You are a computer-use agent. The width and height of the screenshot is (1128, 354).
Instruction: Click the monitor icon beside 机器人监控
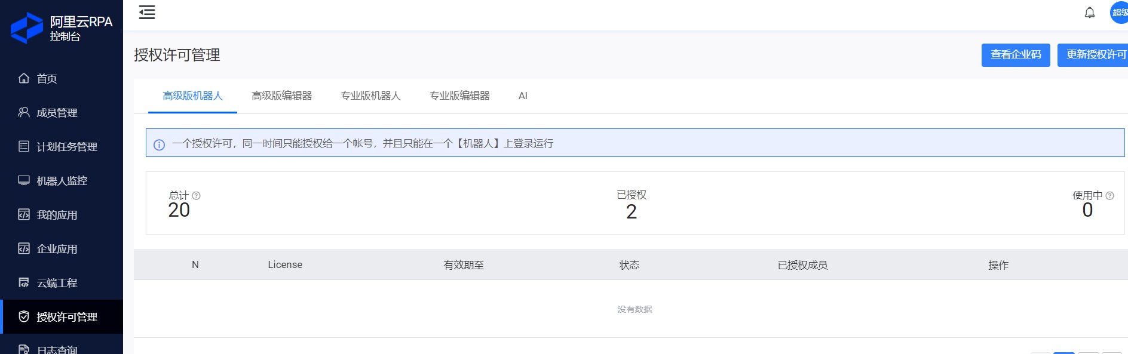click(x=24, y=180)
